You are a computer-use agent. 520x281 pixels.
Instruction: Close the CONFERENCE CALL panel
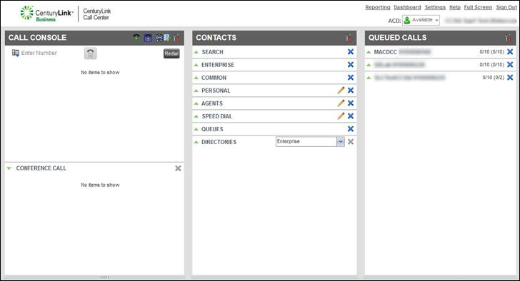pos(178,168)
